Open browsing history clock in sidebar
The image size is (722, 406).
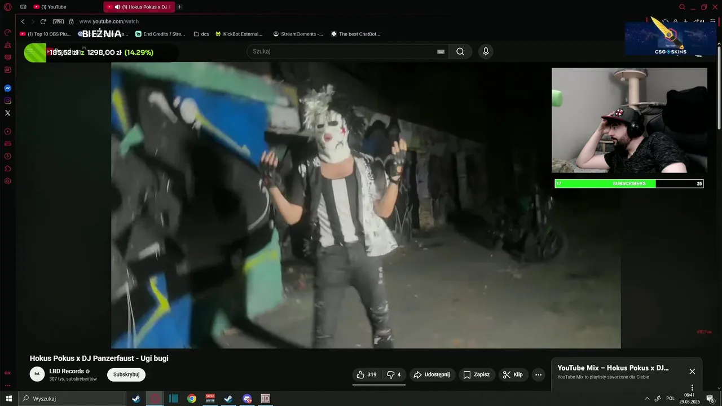click(8, 156)
